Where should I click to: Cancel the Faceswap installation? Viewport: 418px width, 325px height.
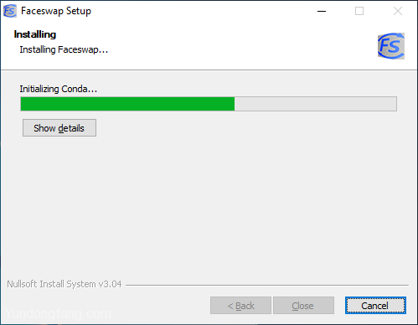point(375,306)
